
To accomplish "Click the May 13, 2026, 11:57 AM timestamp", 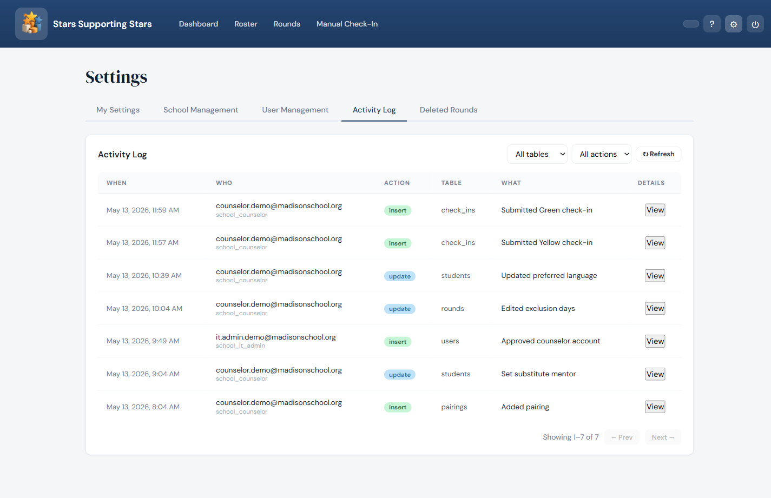I will 142,243.
